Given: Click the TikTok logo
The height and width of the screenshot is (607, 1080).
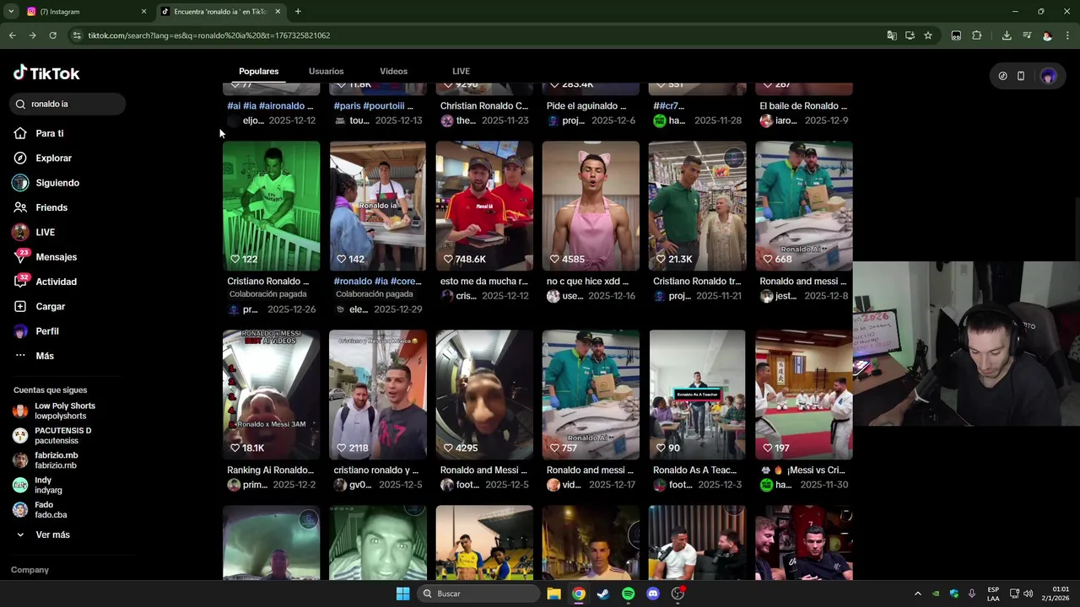Looking at the screenshot, I should point(46,73).
